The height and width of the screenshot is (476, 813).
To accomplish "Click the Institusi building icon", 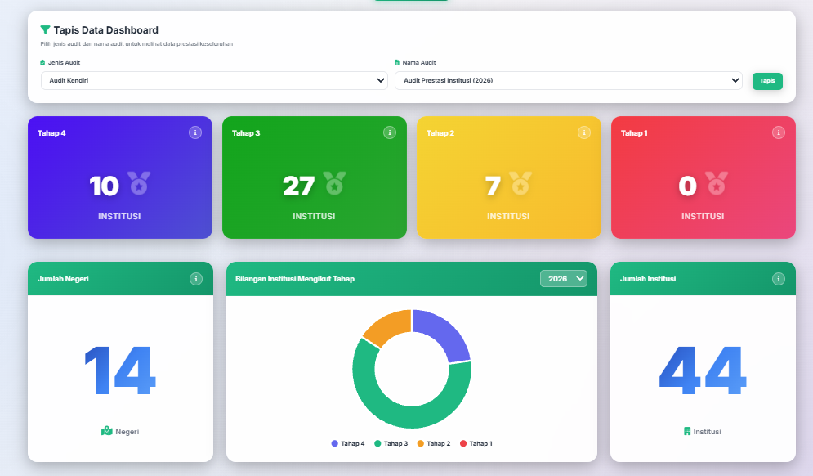I will click(687, 431).
